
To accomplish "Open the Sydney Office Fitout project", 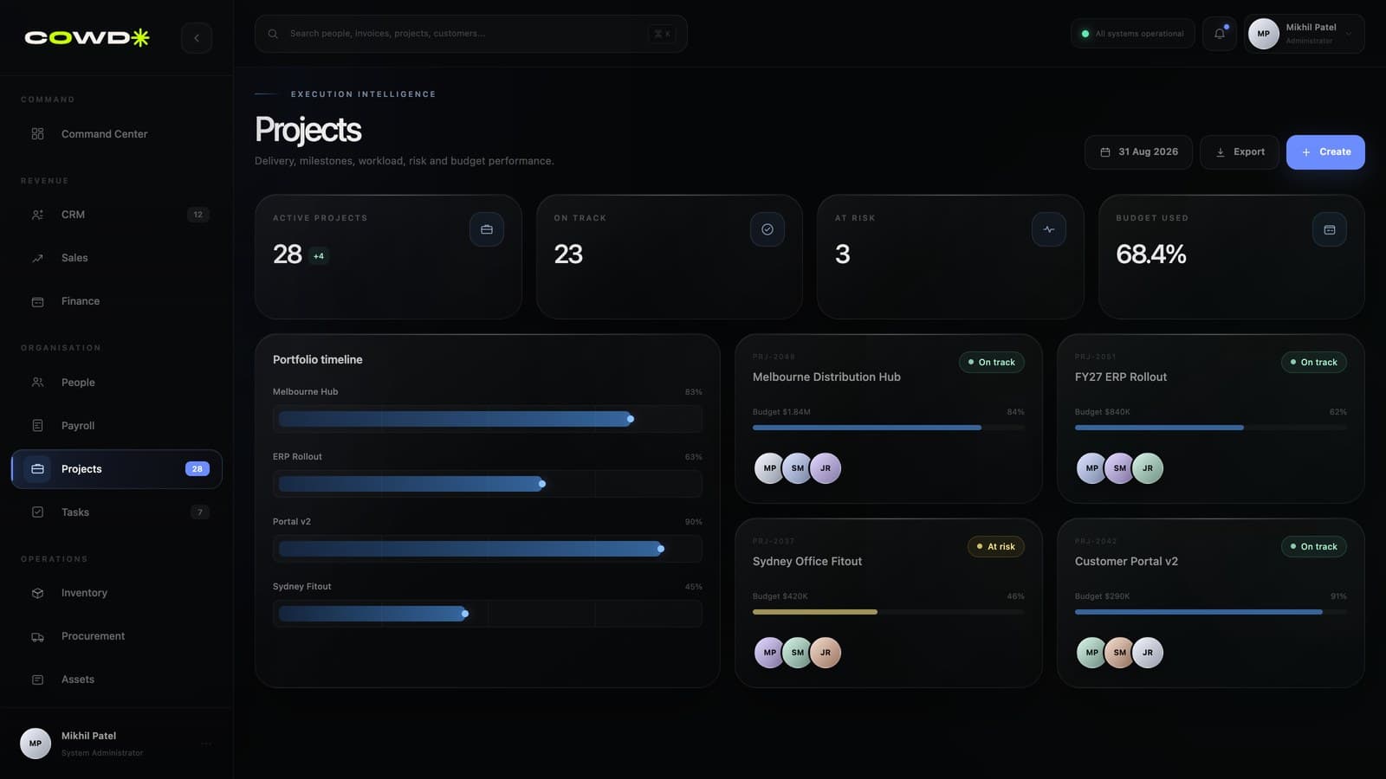I will 889,603.
